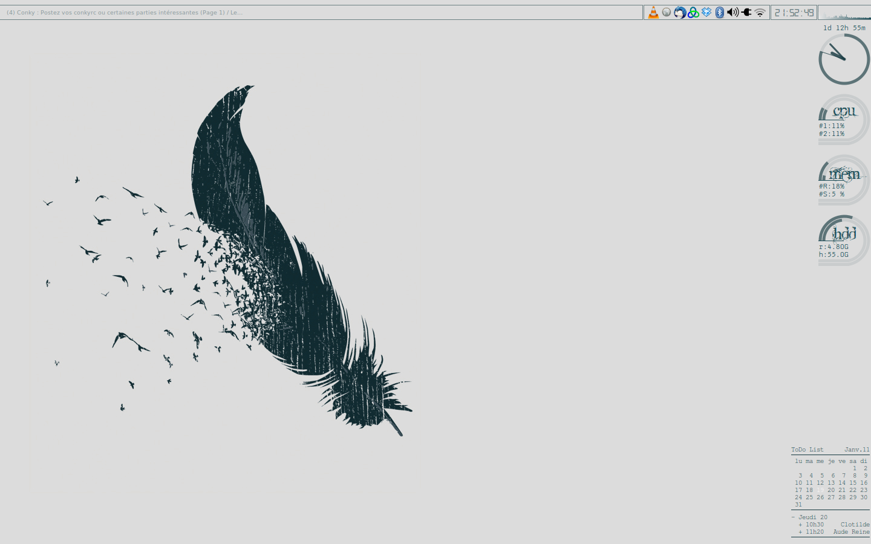Click the "11h20" agenda time
Image resolution: width=871 pixels, height=544 pixels.
click(815, 532)
